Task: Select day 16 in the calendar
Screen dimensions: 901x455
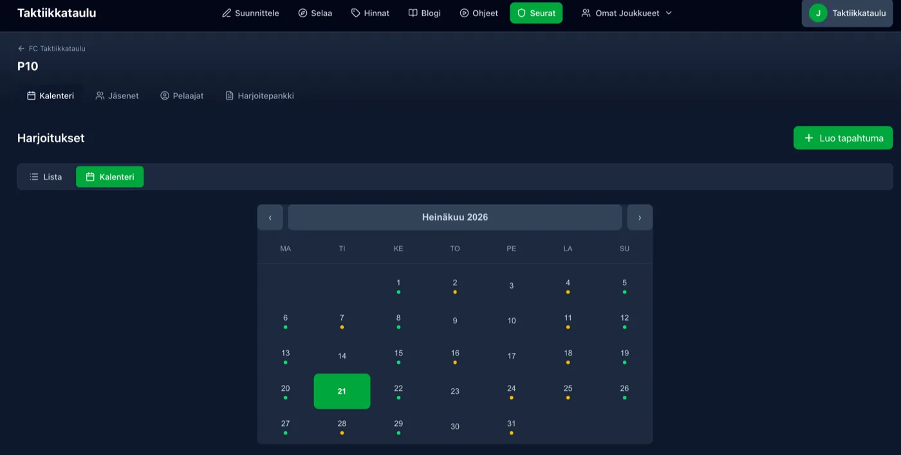Action: pos(455,356)
